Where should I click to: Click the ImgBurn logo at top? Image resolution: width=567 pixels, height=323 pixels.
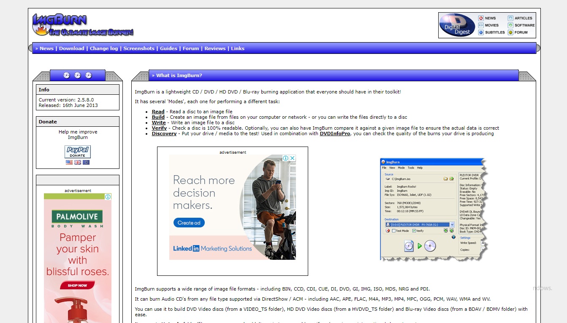(x=83, y=25)
